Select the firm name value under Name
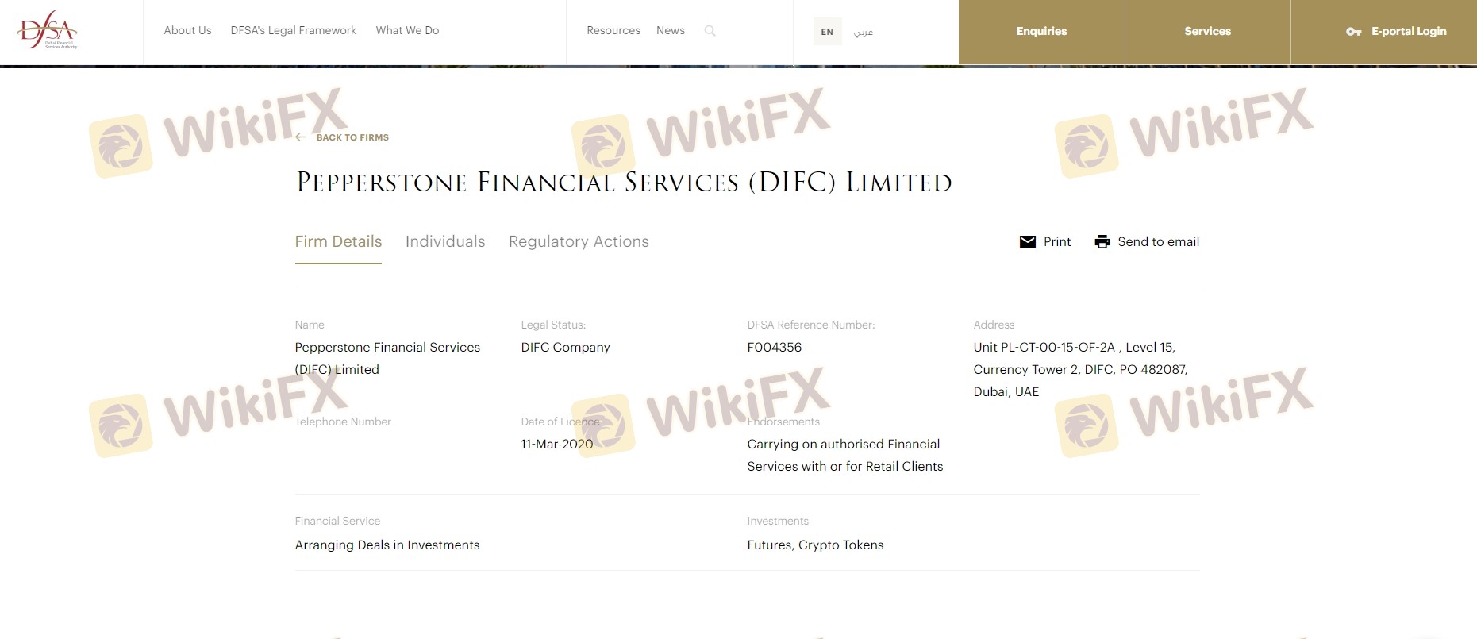 (x=387, y=358)
